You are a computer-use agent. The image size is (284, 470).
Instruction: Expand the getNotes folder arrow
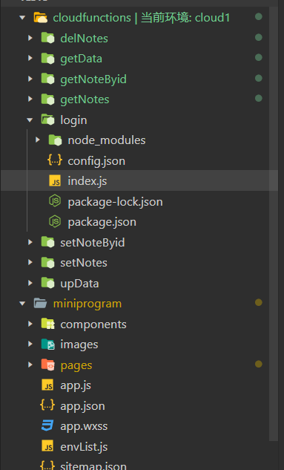point(30,99)
